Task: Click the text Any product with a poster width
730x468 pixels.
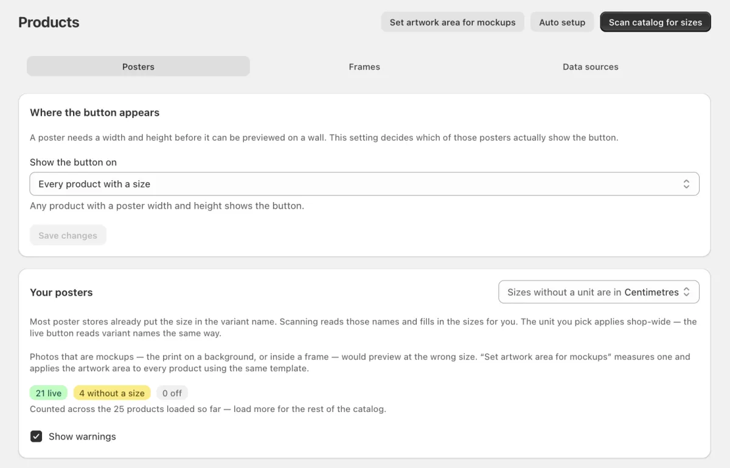Action: (167, 206)
